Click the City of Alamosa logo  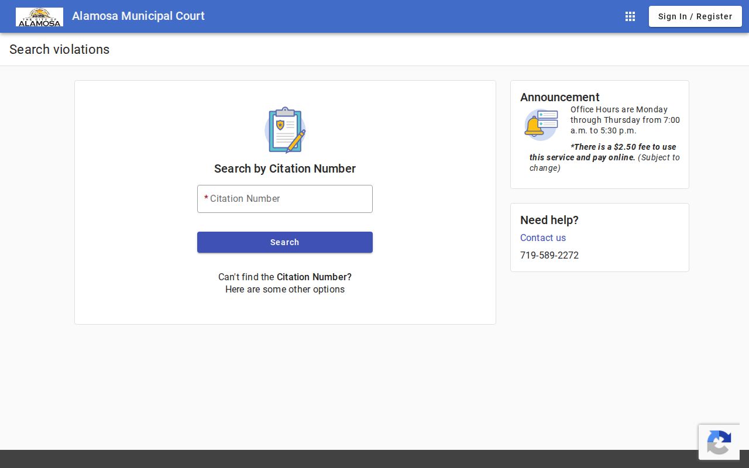(39, 17)
